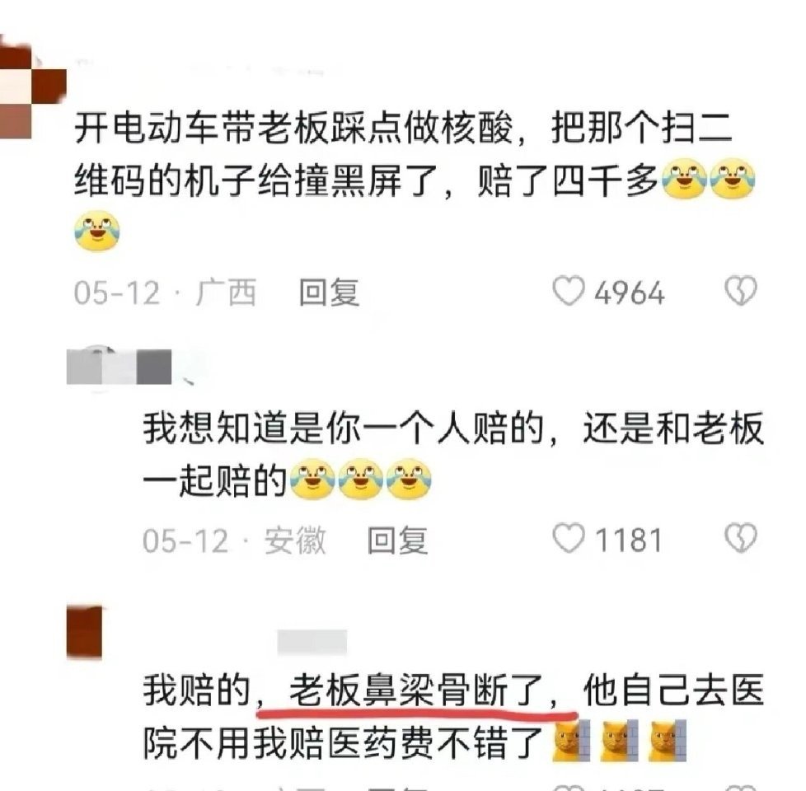Like the 安徽 reply with 1181 likes

pos(569,538)
